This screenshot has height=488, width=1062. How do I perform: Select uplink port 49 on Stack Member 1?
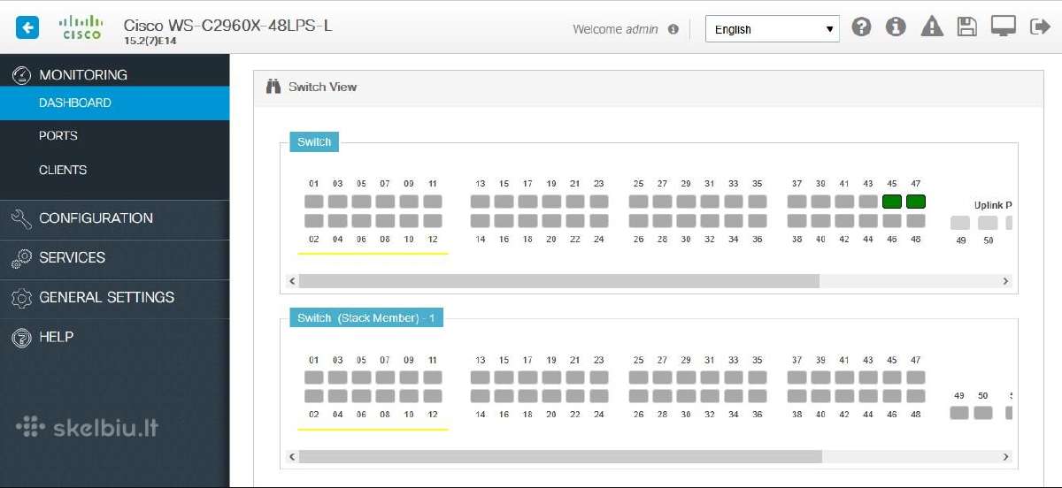pyautogui.click(x=959, y=413)
